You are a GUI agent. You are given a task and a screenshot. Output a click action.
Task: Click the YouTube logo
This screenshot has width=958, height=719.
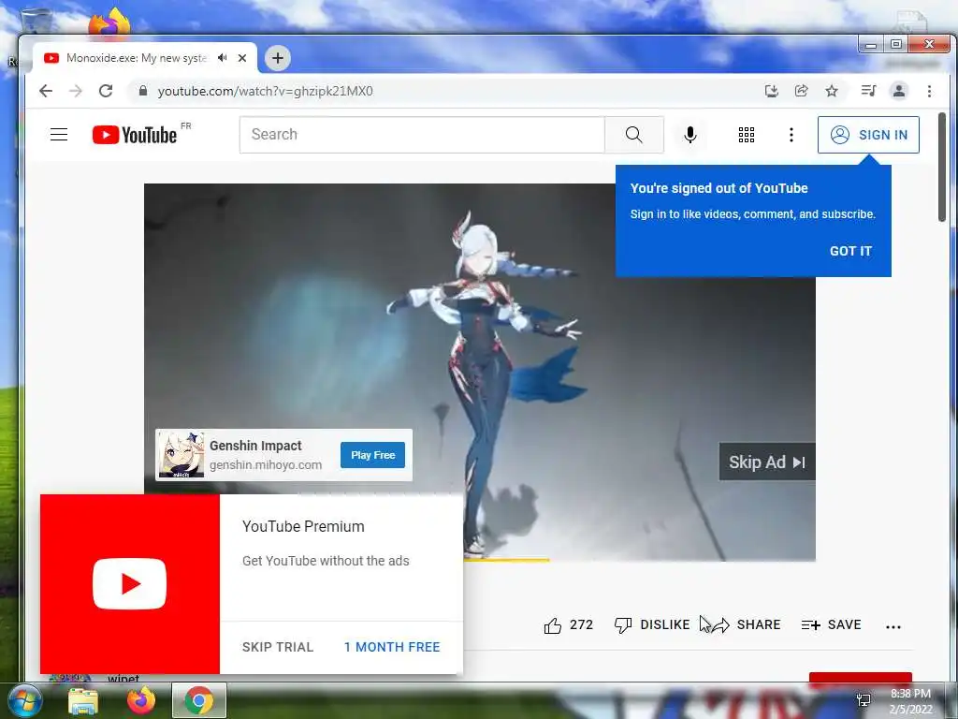pyautogui.click(x=135, y=135)
